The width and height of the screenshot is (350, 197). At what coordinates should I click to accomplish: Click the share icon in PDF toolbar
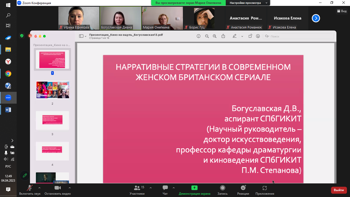[223, 36]
